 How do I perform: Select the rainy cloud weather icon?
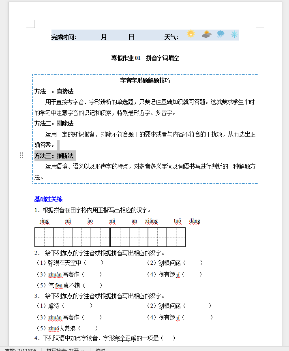[x=220, y=34]
